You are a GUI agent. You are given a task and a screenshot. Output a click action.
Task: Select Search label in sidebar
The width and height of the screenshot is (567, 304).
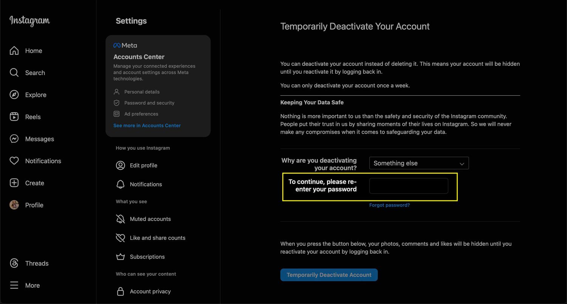coord(35,73)
